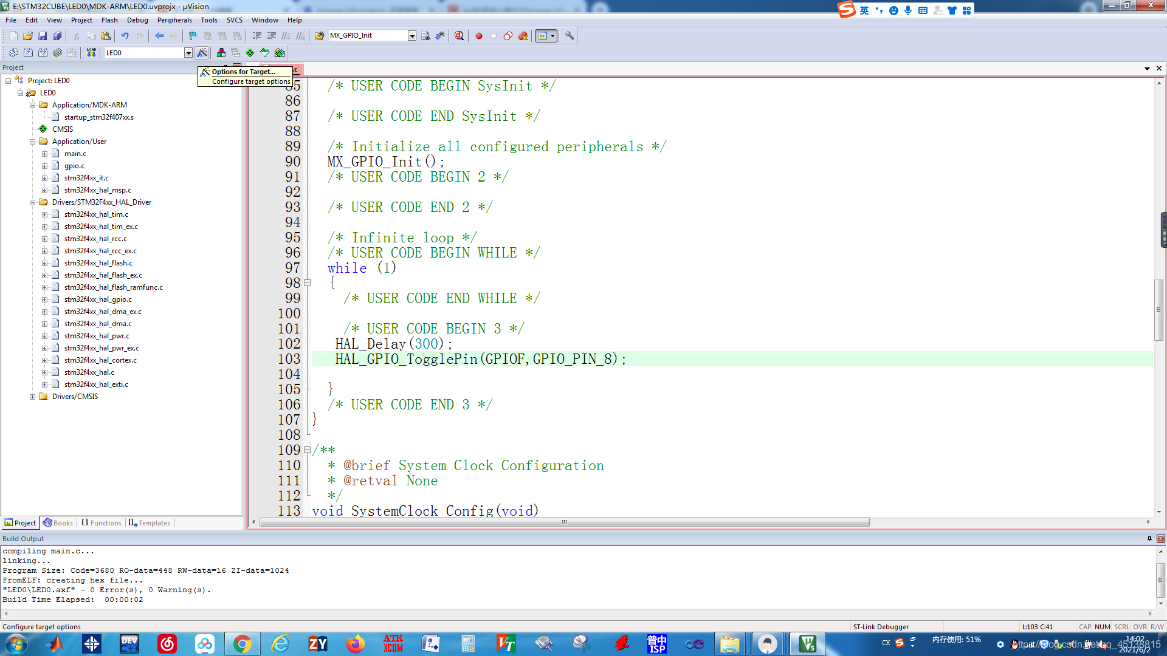The height and width of the screenshot is (656, 1167).
Task: Start the debug session icon
Action: click(x=459, y=36)
